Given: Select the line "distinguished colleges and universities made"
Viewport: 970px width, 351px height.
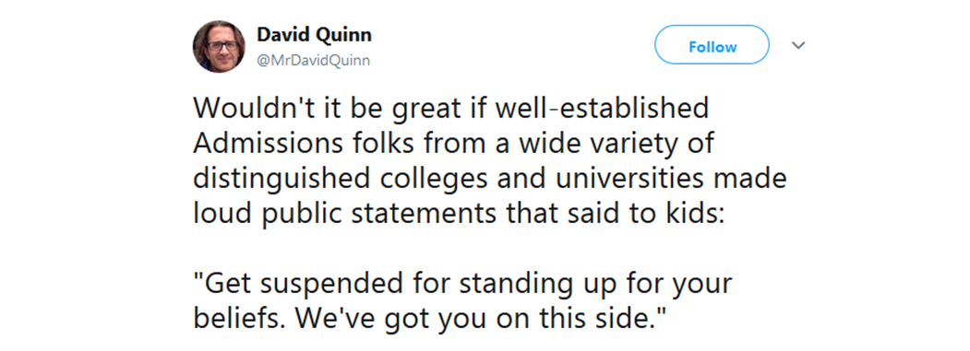Looking at the screenshot, I should point(489,180).
